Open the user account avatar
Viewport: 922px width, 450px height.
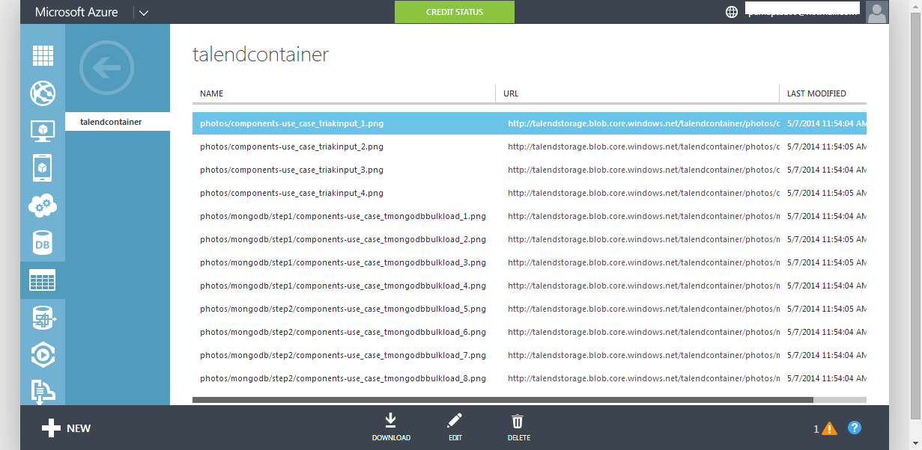877,12
